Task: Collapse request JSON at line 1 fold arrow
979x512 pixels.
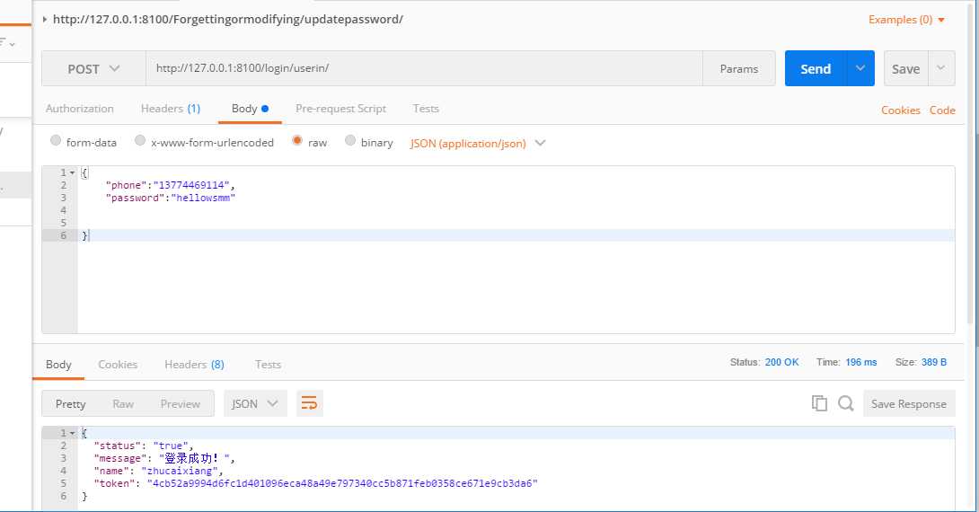Action: point(73,172)
